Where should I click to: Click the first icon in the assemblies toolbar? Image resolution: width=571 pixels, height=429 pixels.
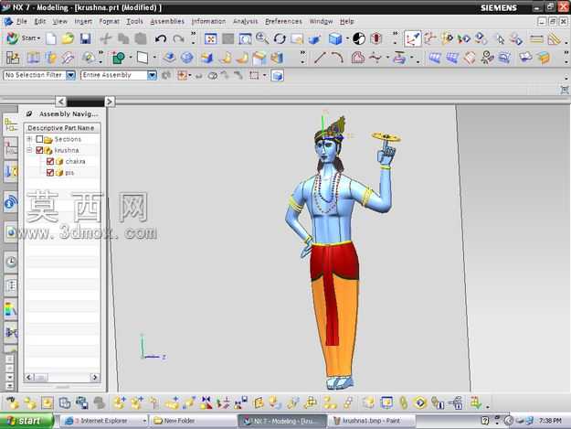click(x=13, y=402)
